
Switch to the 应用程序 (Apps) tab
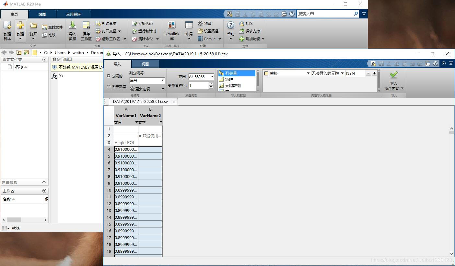point(74,14)
